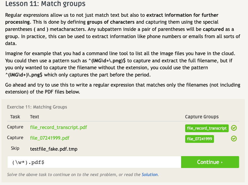Click the file_07241999.pdf text

tap(50, 138)
